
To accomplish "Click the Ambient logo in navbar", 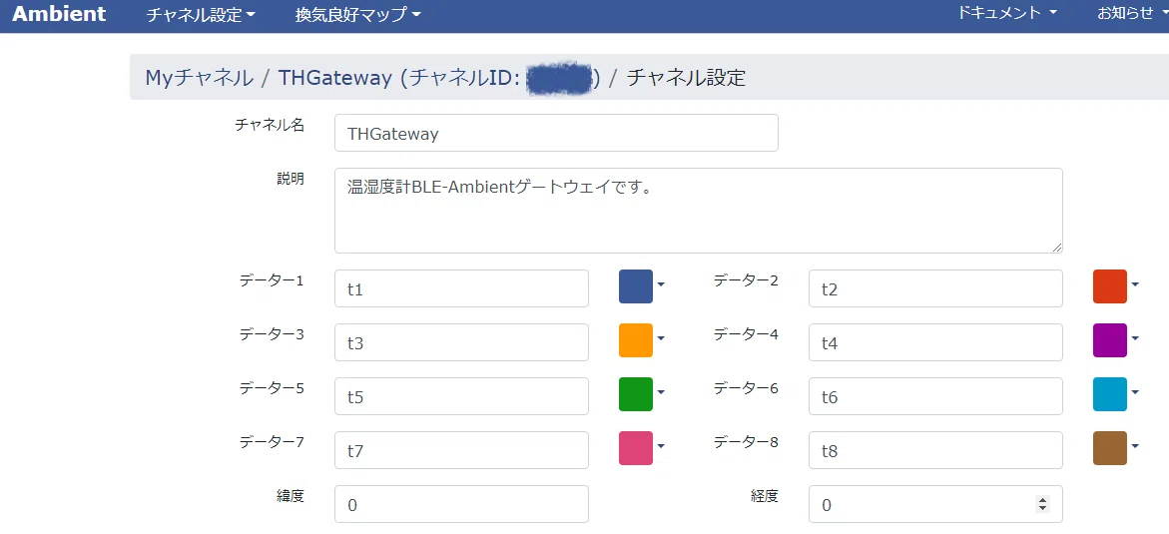I will [x=59, y=13].
